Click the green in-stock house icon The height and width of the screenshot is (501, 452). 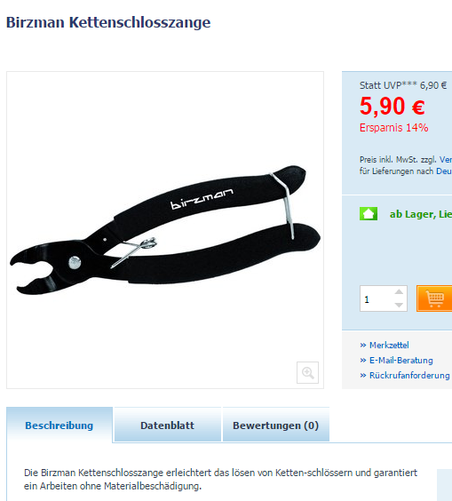[x=369, y=214]
